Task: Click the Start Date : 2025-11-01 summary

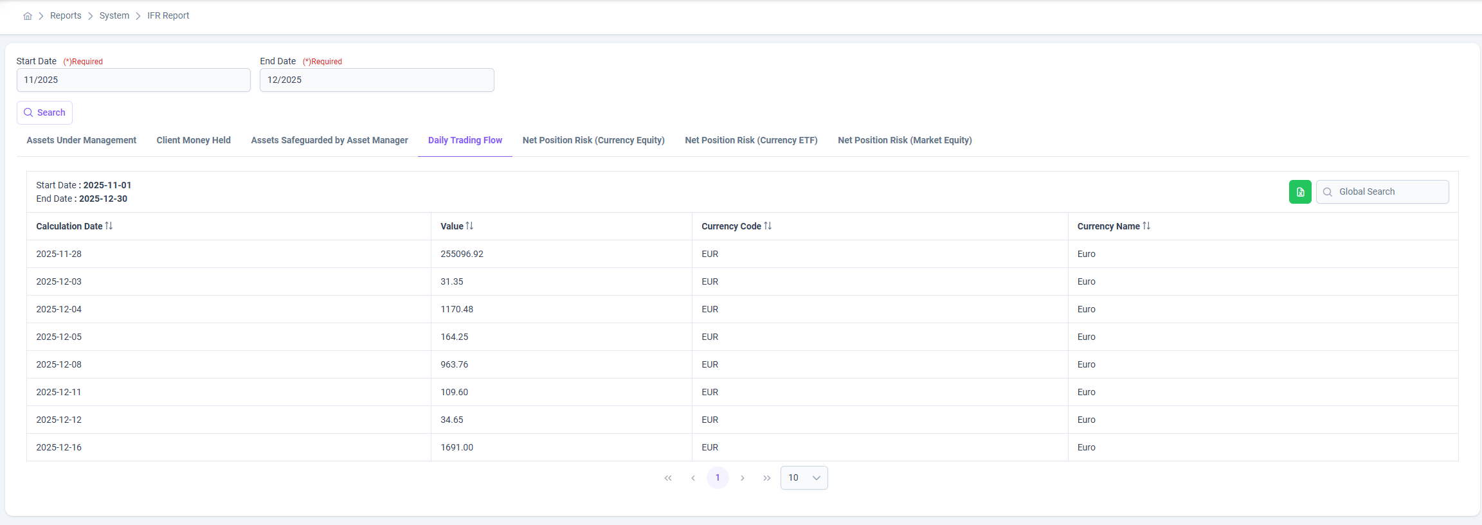Action: coord(84,185)
